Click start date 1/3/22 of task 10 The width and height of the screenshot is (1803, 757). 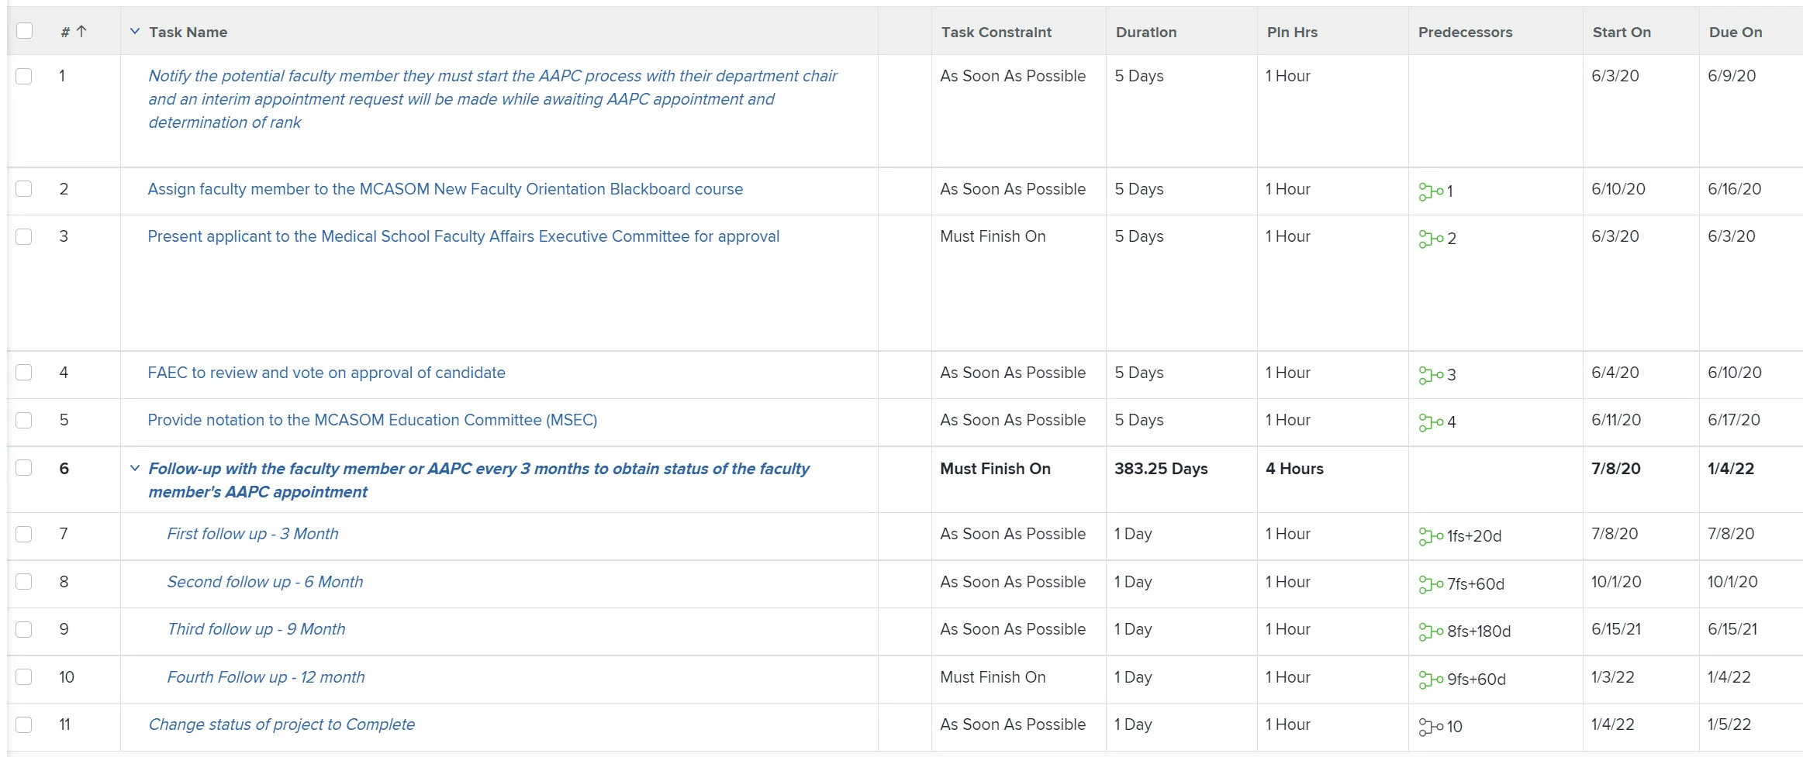tap(1613, 677)
